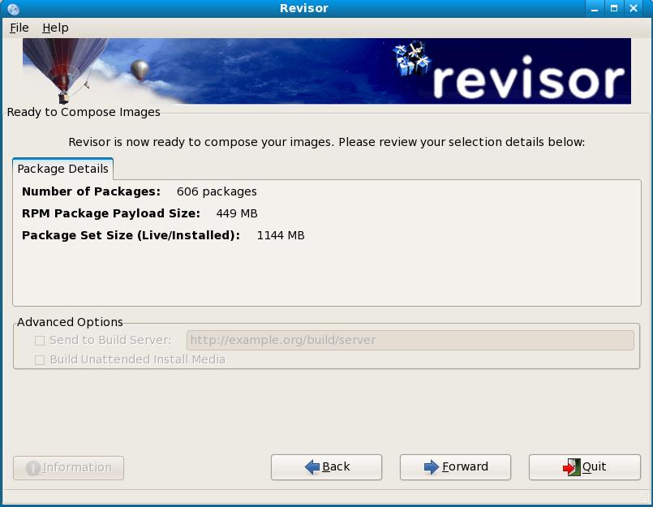Click the window resize grip corner
Screen dimensions: 653x507
tap(645, 498)
